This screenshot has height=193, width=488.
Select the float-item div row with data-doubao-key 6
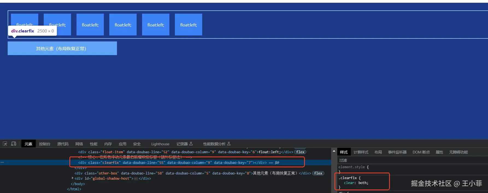point(166,152)
